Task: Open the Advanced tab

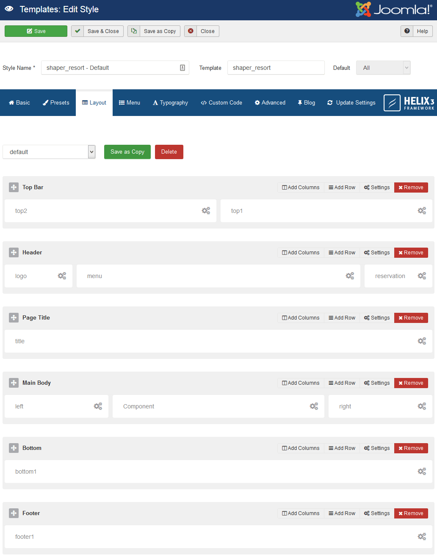Action: click(270, 103)
